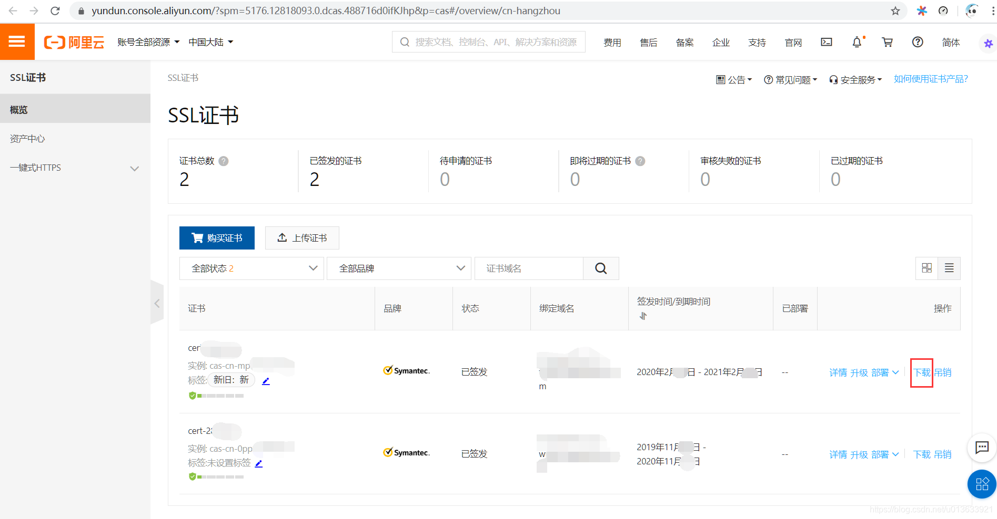Reload the current page
Image resolution: width=997 pixels, height=519 pixels.
(x=55, y=11)
